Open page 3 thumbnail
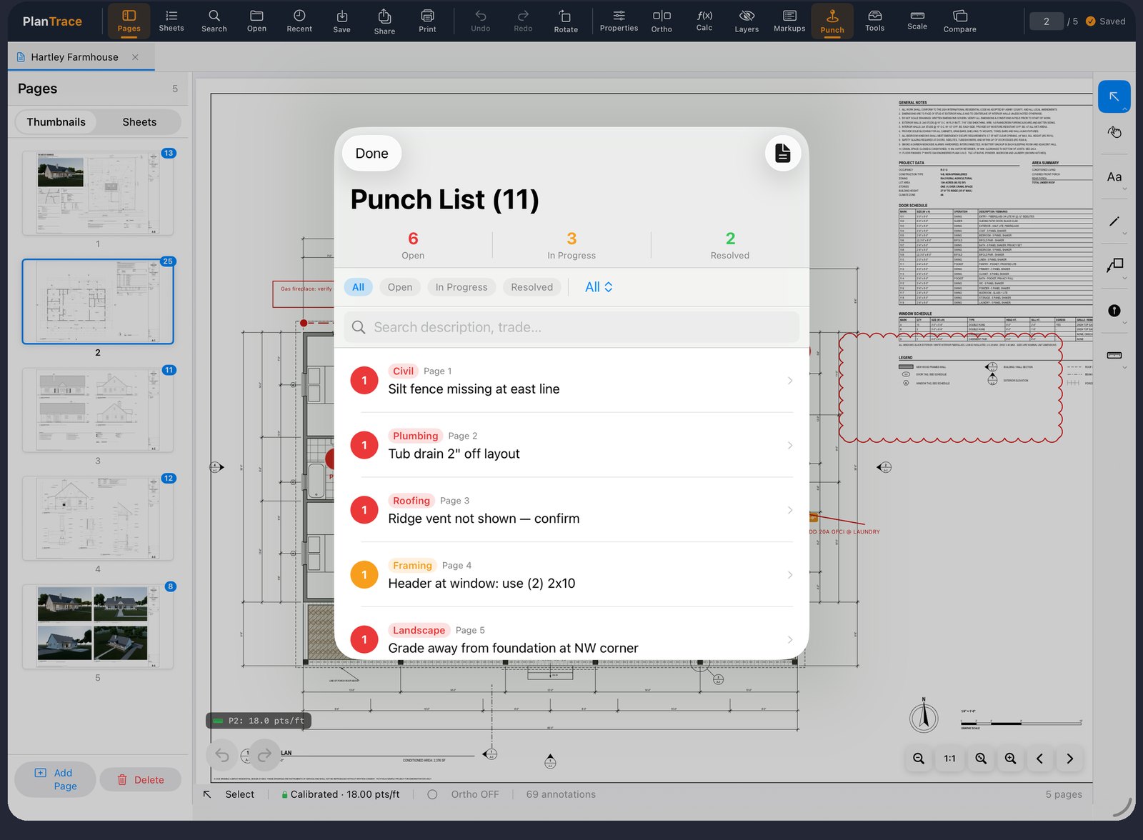Image resolution: width=1143 pixels, height=840 pixels. pyautogui.click(x=98, y=410)
